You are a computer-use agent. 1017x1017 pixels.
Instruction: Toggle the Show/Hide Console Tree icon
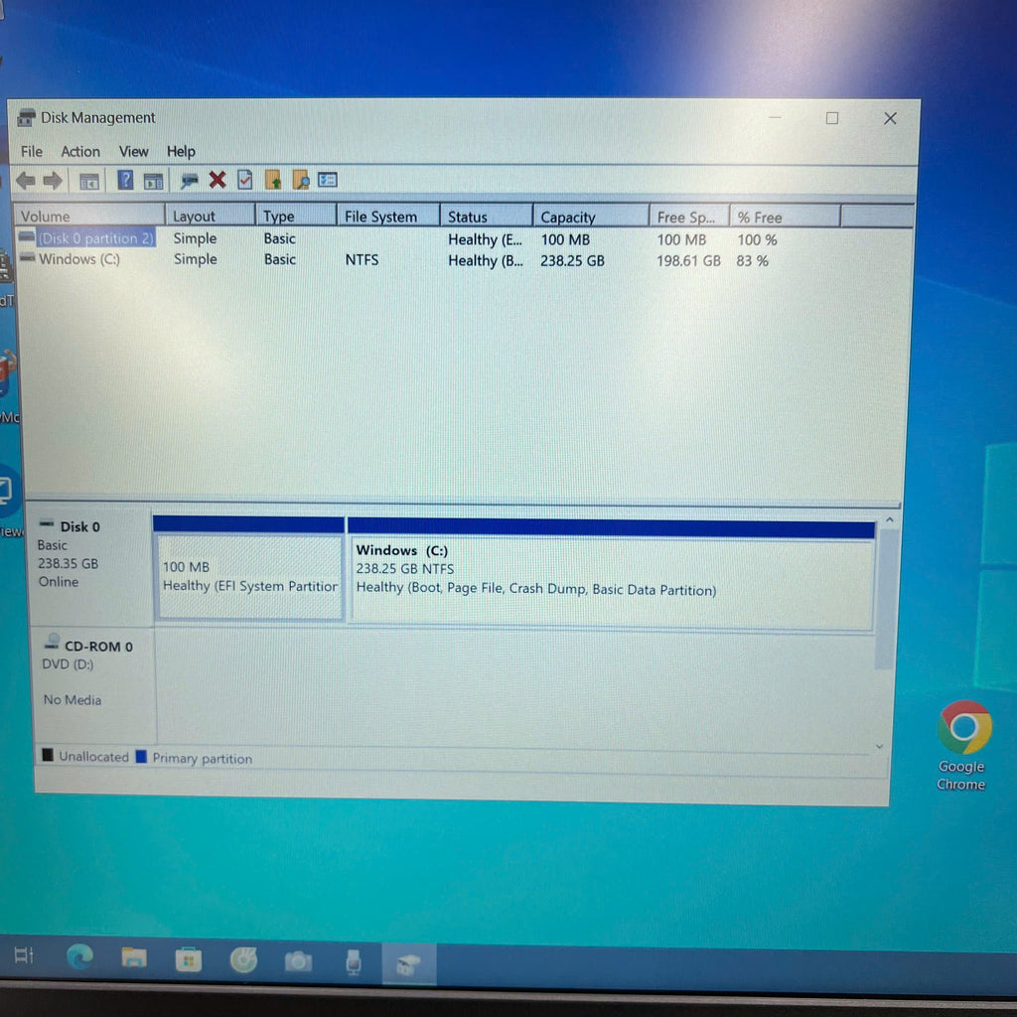click(89, 181)
